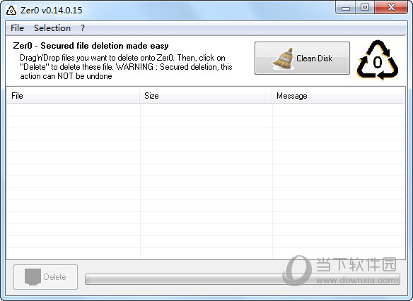Click the Clean Disk button
Screen dimensions: 413x301
click(302, 58)
